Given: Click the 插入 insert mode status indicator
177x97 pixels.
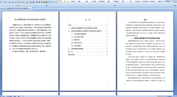Looking at the screenshot, I should (x=19, y=96).
